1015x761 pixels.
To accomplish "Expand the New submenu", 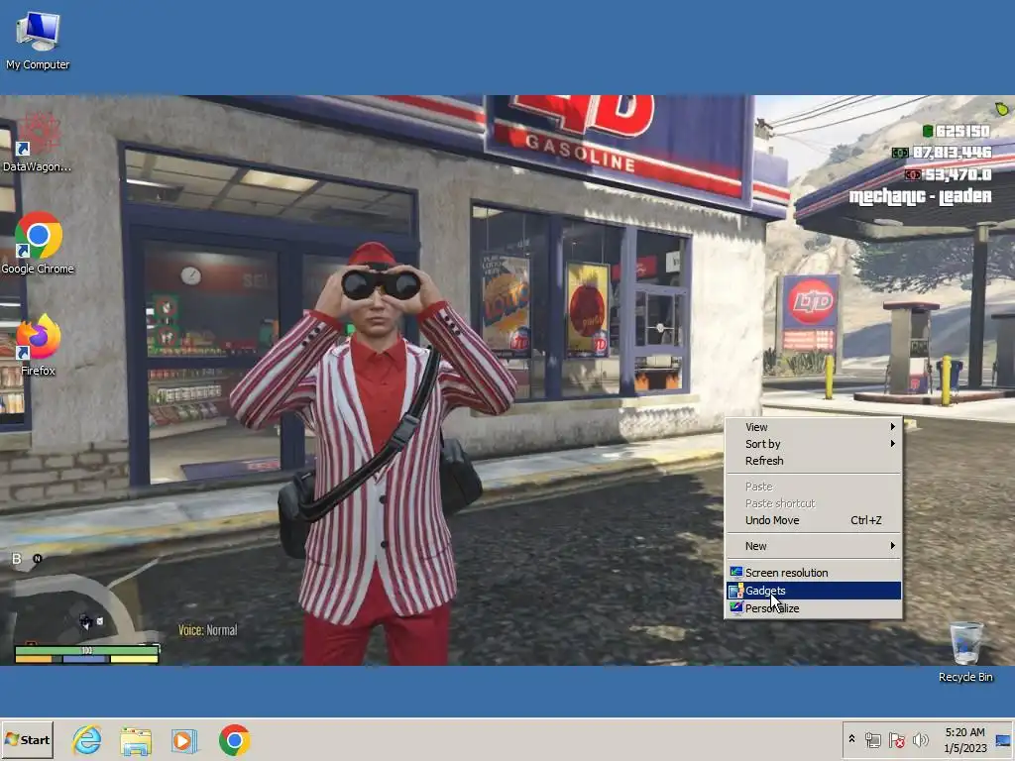I will coord(814,546).
